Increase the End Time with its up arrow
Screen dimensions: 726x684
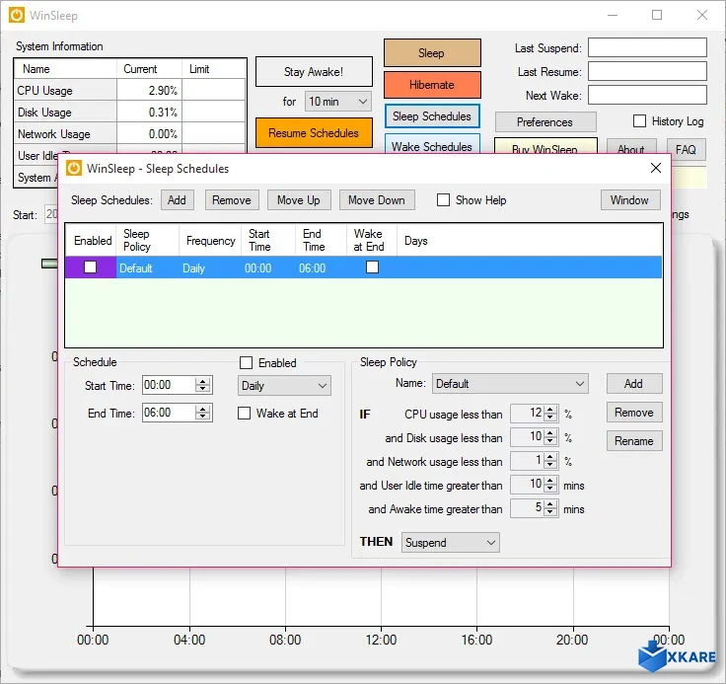pos(202,409)
